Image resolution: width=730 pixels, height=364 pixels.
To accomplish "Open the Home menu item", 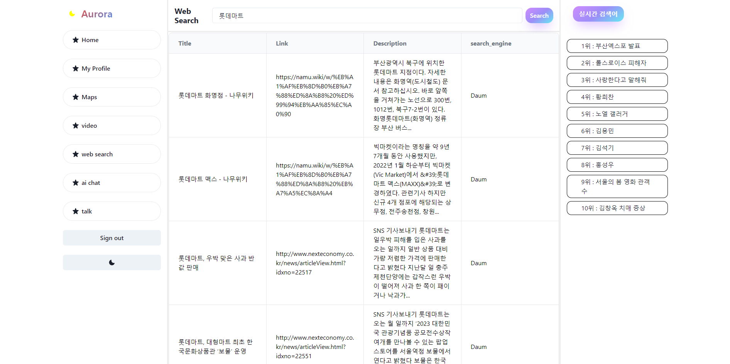I will pos(112,40).
